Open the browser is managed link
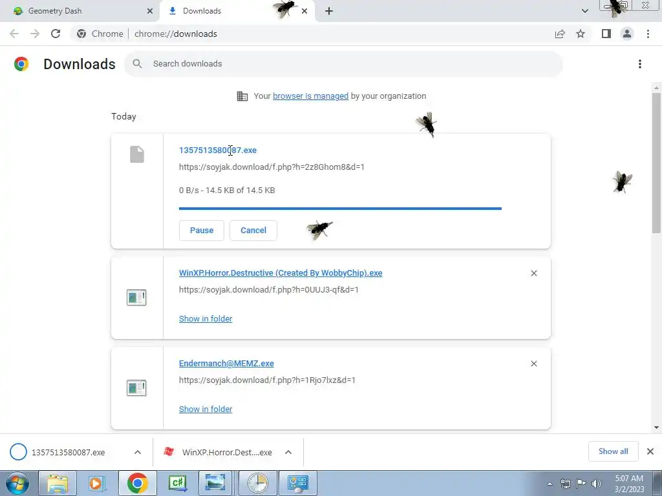 [310, 96]
